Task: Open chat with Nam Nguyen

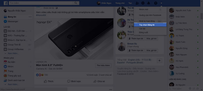Action: point(184,55)
